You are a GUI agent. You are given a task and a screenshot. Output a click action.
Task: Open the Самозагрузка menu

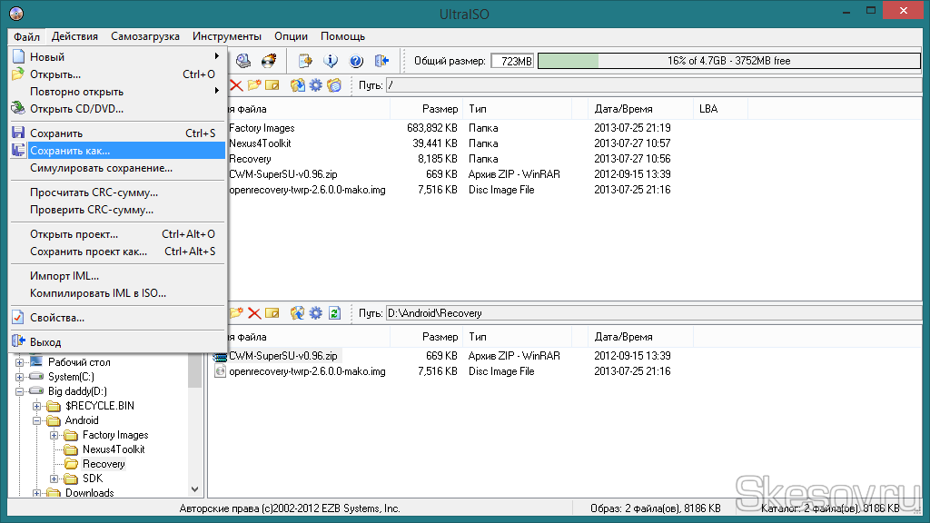point(145,36)
